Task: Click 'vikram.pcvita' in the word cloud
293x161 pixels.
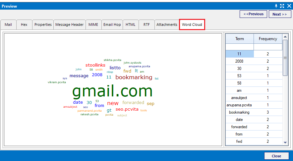Action: click(57, 82)
